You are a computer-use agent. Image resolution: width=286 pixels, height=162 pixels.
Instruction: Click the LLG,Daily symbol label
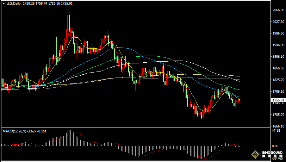pyautogui.click(x=13, y=3)
